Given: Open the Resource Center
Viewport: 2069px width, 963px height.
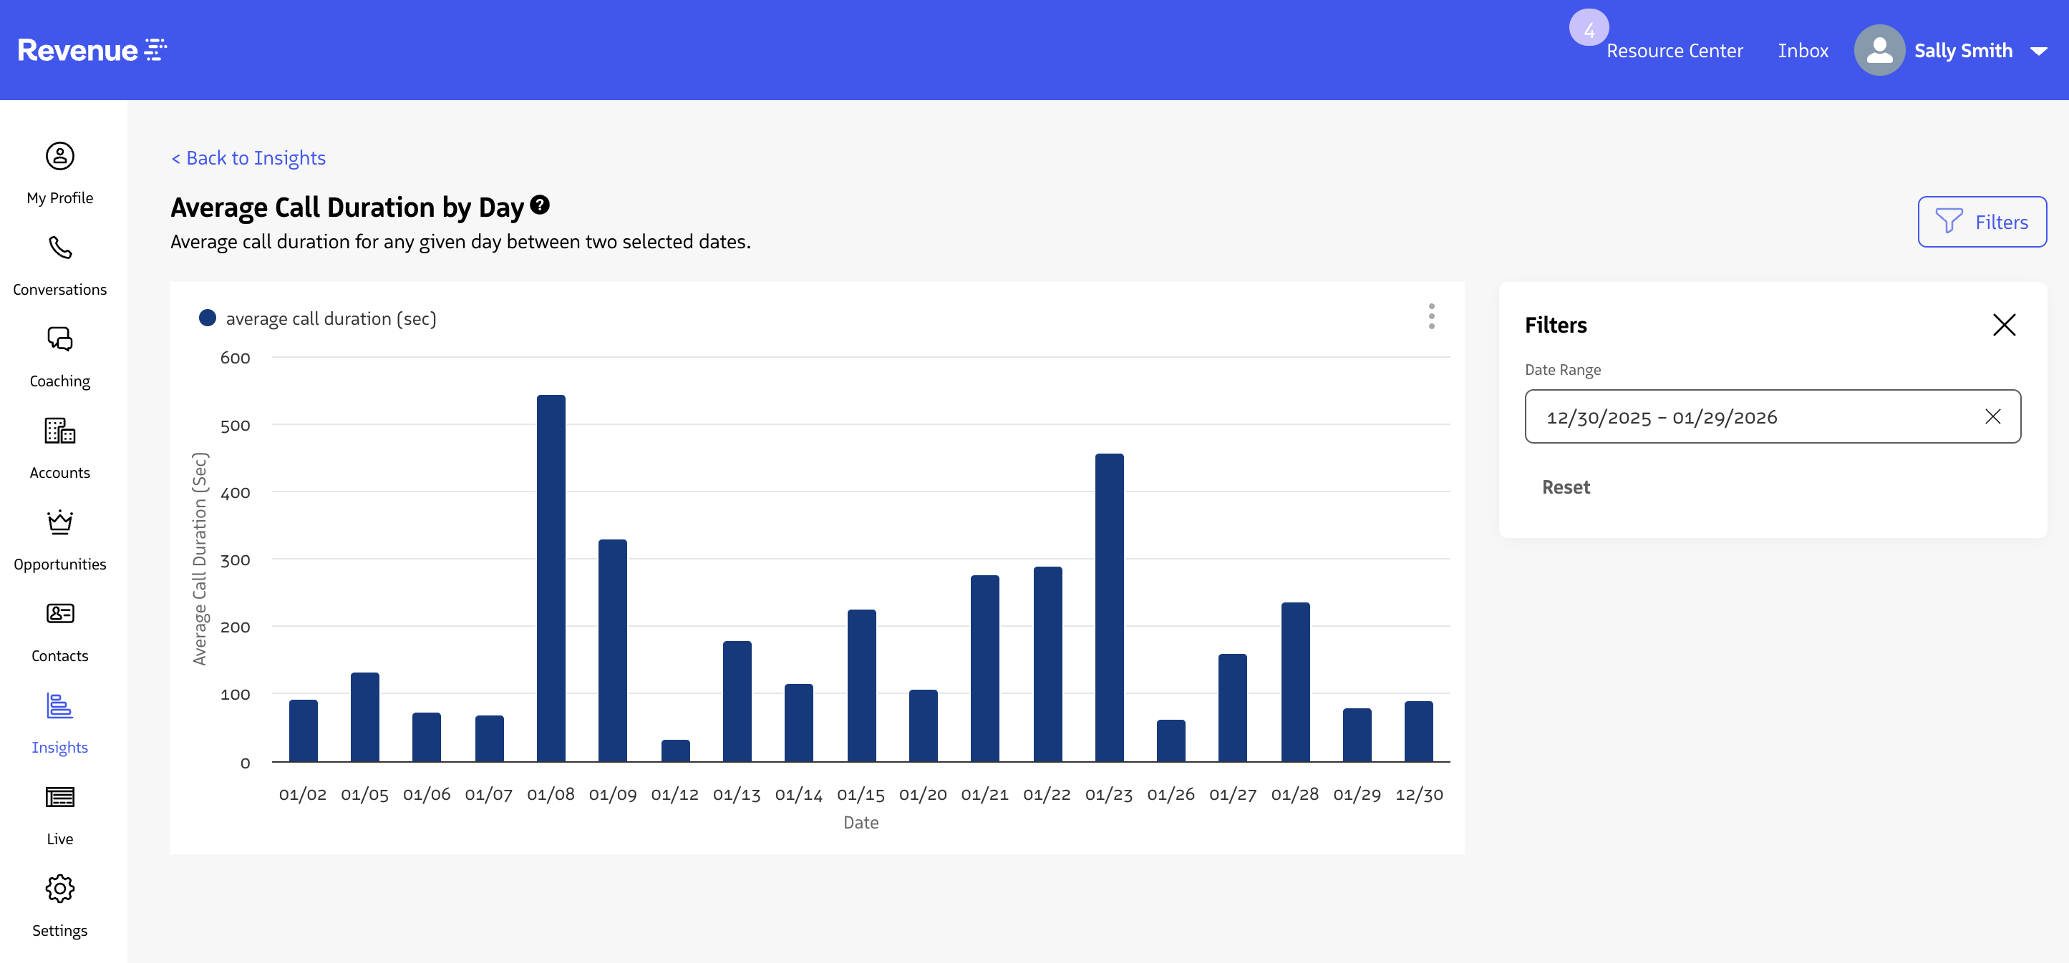Looking at the screenshot, I should tap(1675, 50).
